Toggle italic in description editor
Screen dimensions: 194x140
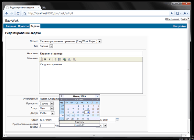49,59
